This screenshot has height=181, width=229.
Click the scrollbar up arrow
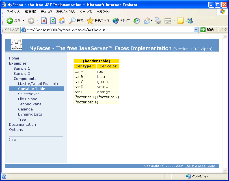(225, 37)
